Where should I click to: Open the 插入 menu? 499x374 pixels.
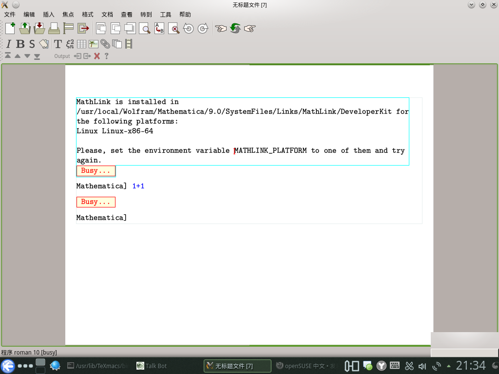point(48,14)
